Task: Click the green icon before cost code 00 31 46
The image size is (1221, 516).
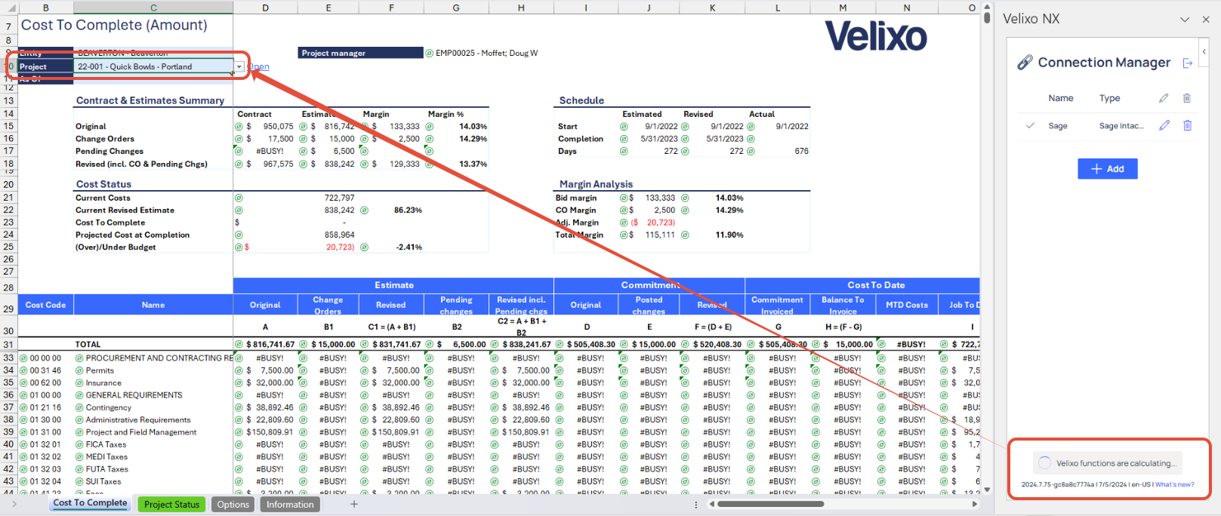Action: click(x=23, y=370)
